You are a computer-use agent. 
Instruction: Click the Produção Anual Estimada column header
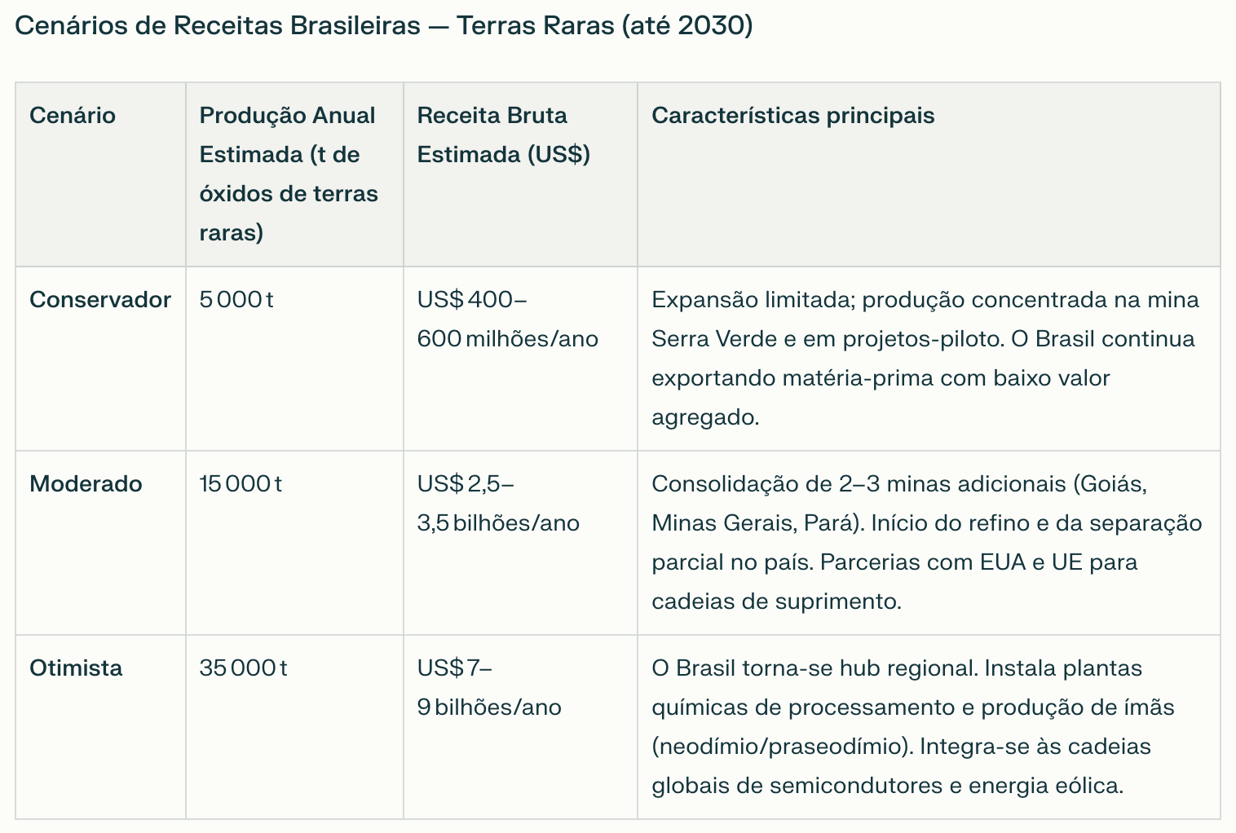(x=289, y=174)
